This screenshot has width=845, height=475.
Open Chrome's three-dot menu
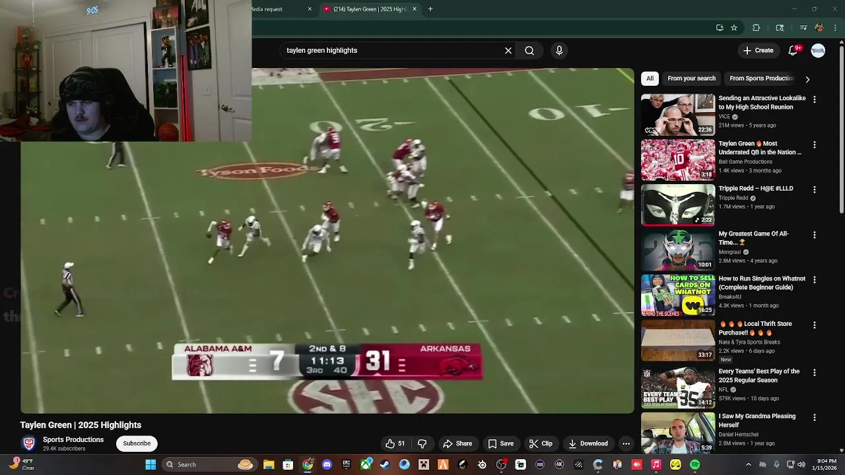pyautogui.click(x=835, y=28)
